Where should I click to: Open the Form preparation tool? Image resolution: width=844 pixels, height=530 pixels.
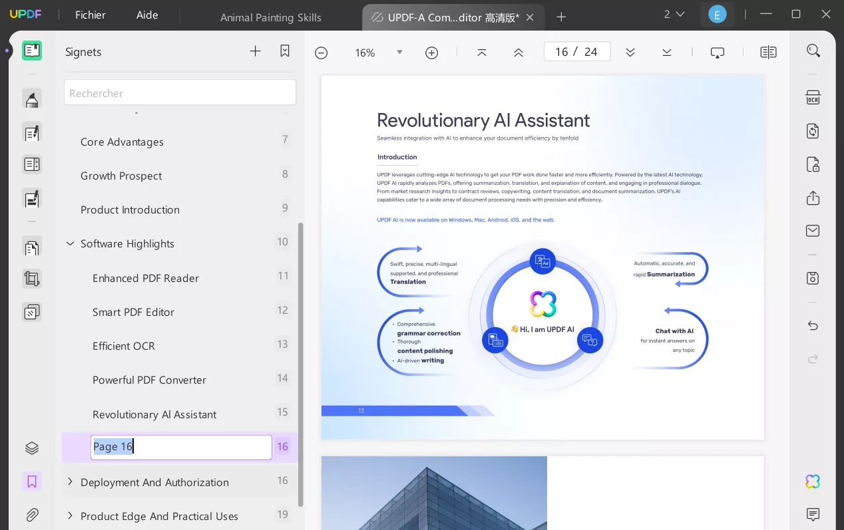32,164
